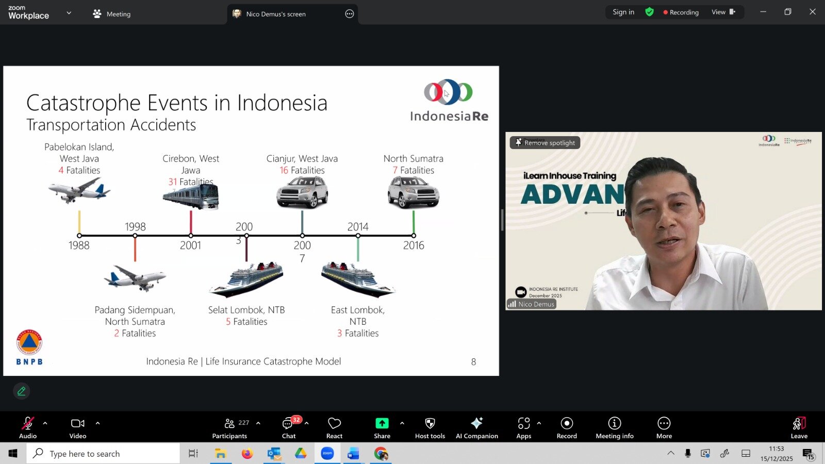Open the Chat panel

289,427
